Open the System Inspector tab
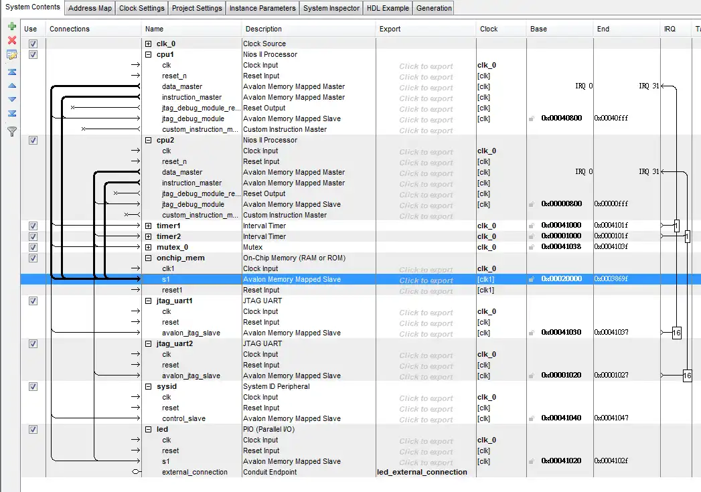 [x=331, y=8]
